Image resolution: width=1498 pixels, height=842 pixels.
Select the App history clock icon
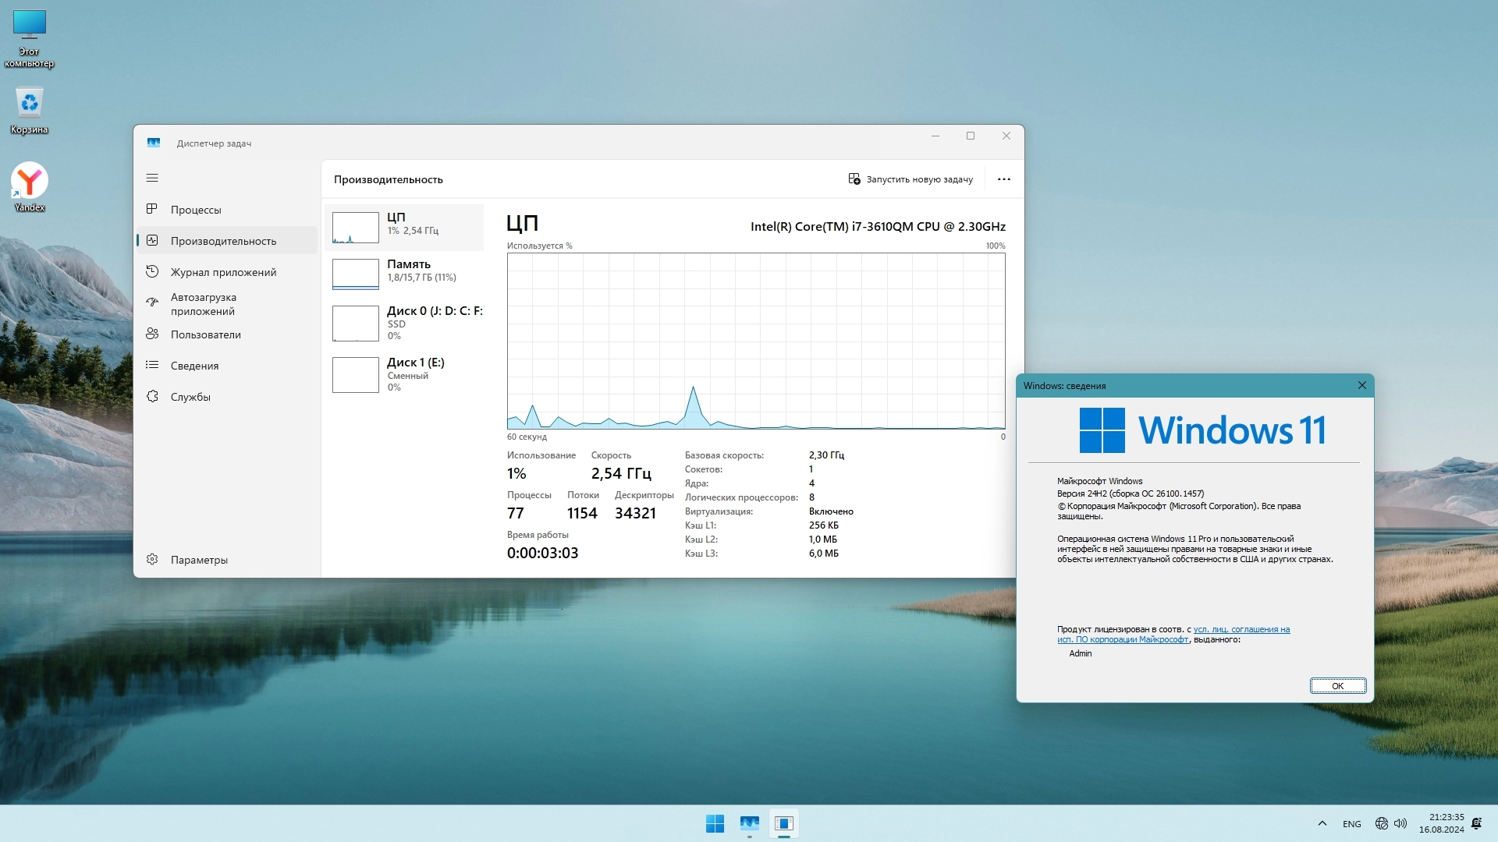pyautogui.click(x=152, y=271)
